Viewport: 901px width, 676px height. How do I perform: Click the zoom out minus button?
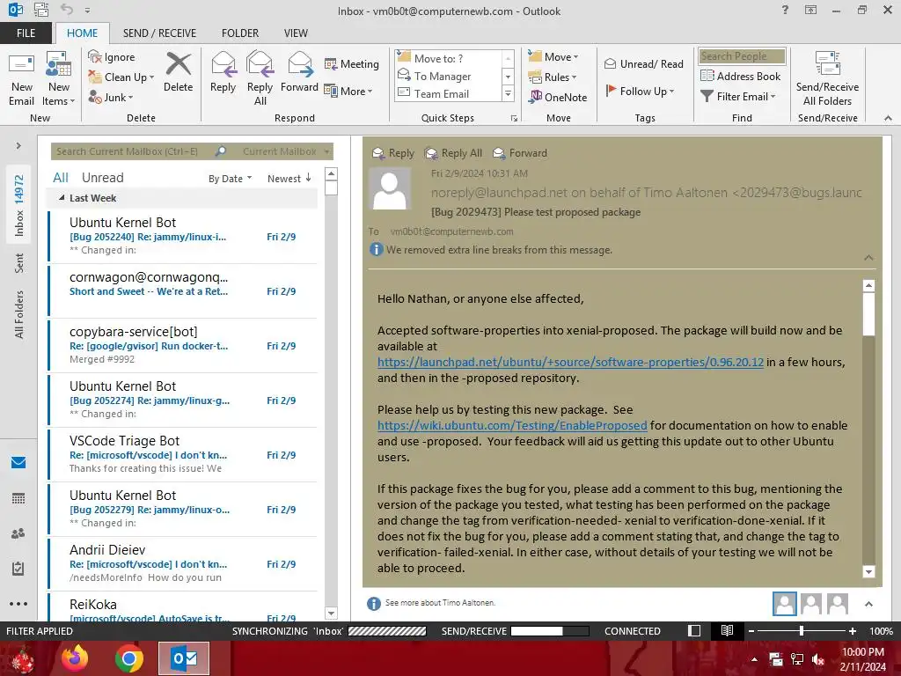pyautogui.click(x=751, y=630)
